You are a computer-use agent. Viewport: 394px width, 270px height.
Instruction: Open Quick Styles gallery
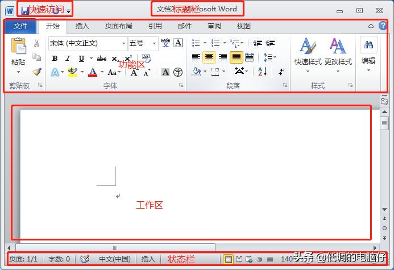coord(308,55)
